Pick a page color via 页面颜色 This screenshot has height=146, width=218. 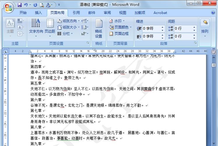(120, 27)
